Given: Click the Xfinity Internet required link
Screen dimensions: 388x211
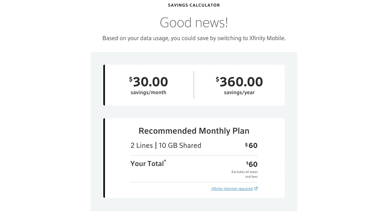Looking at the screenshot, I should [232, 189].
